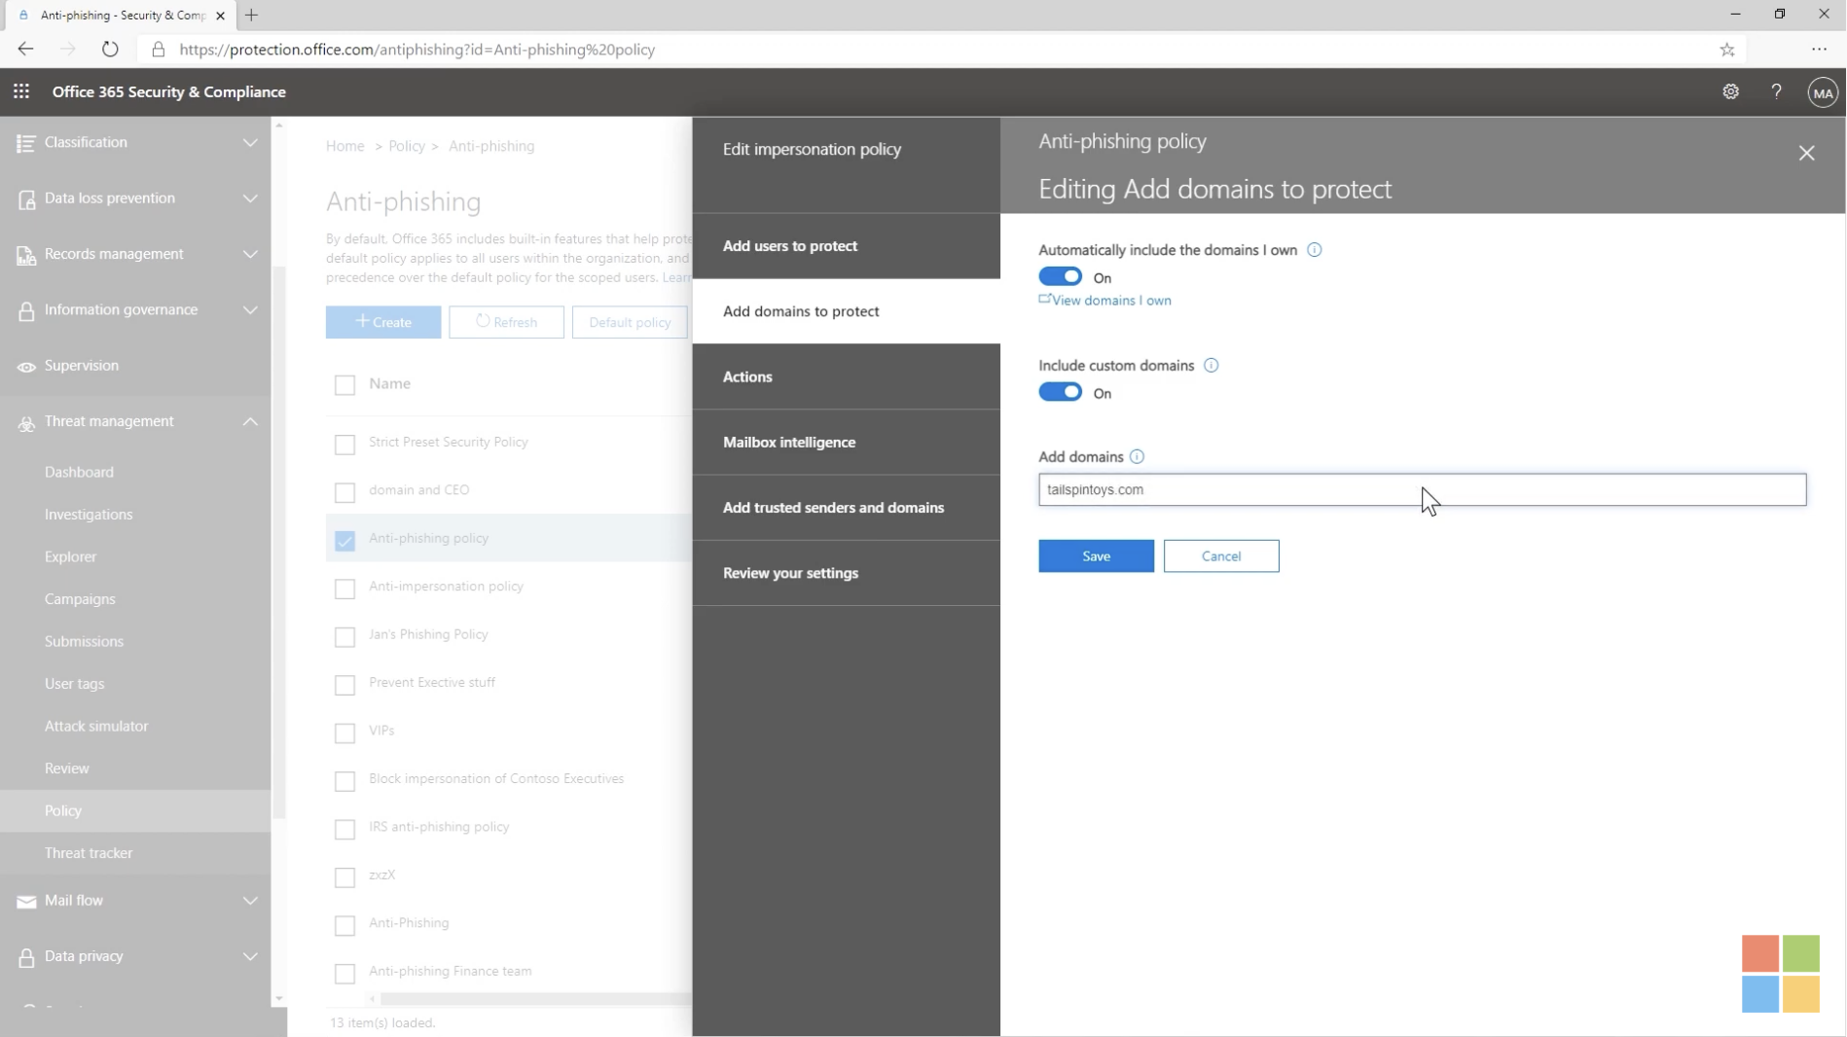1847x1037 pixels.
Task: Open the Help question mark
Action: [x=1777, y=91]
